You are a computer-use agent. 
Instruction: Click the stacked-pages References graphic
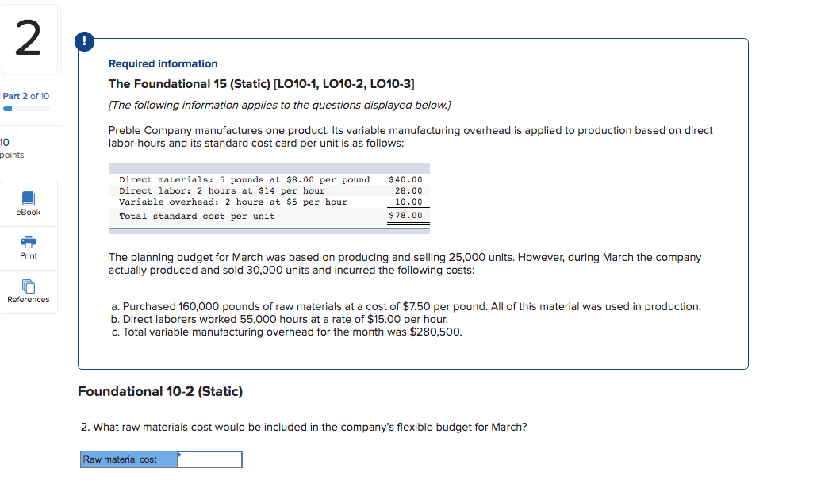pos(29,286)
